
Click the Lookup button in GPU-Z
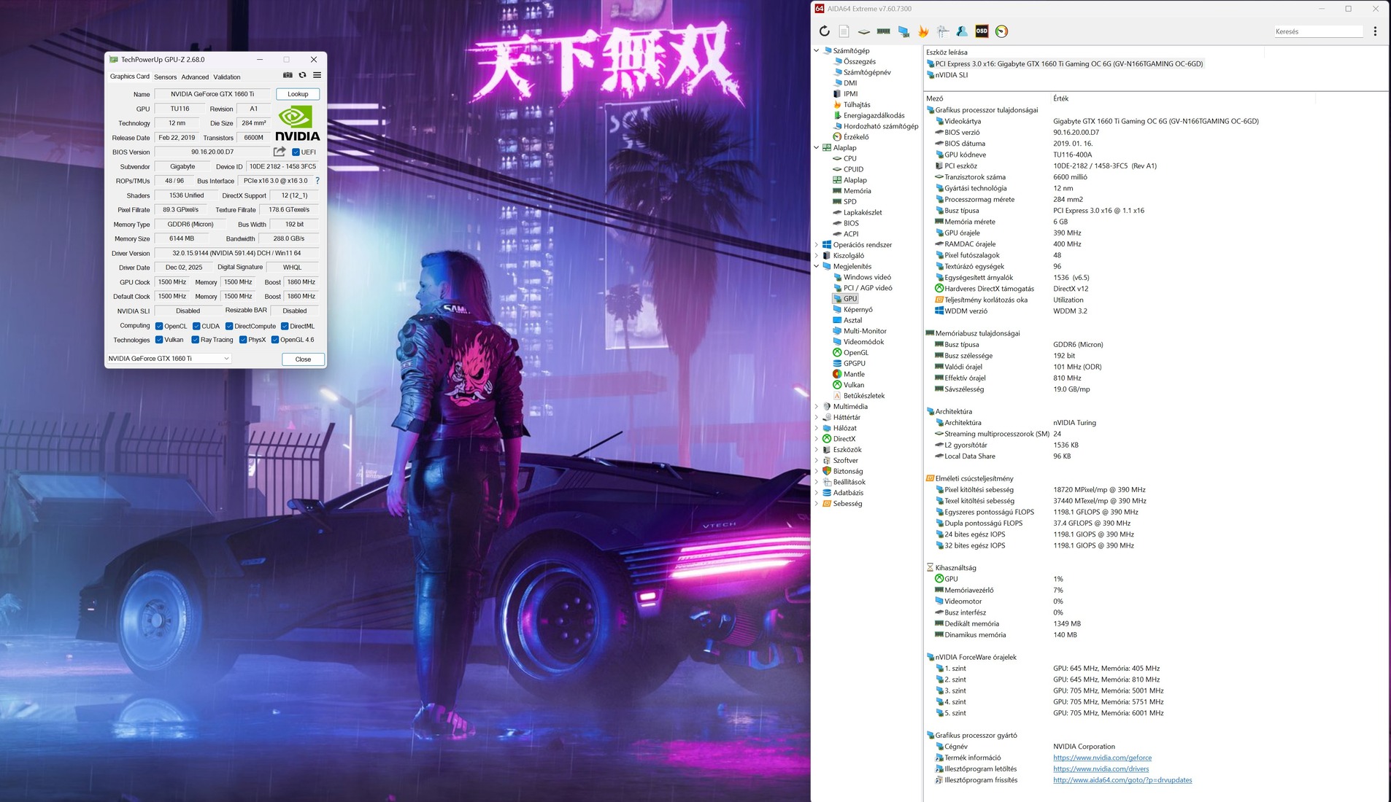pos(298,94)
